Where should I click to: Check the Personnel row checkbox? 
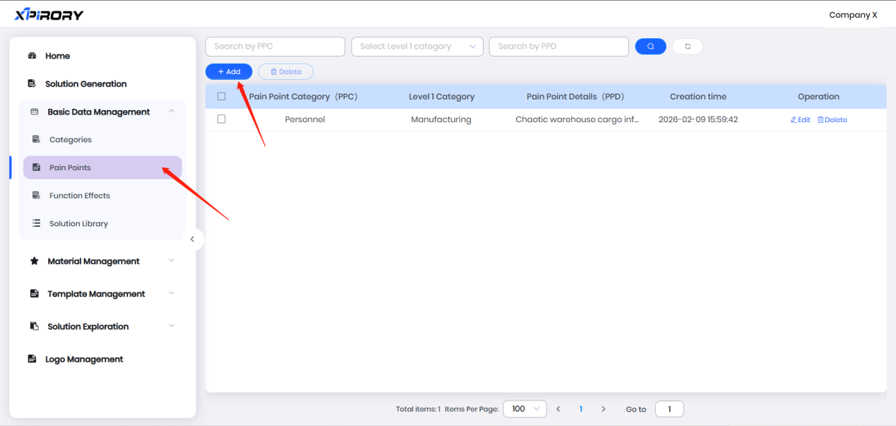(x=222, y=119)
